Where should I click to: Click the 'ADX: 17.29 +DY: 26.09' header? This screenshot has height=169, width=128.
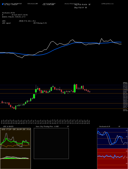(x=15, y=129)
